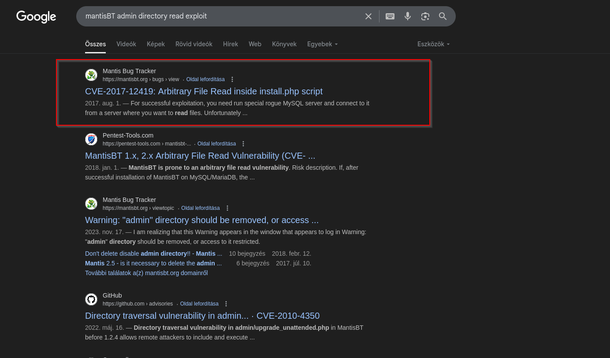
Task: Switch to the Rövid videók tab
Action: [x=194, y=44]
